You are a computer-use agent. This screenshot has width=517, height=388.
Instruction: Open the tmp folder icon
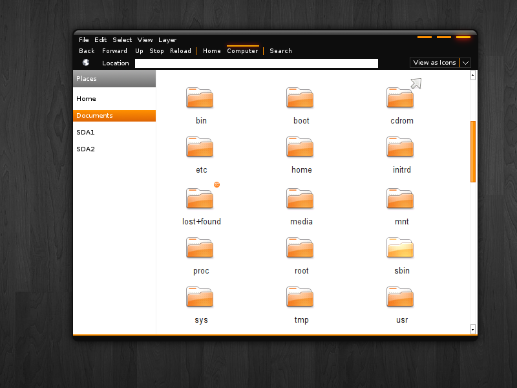(300, 297)
